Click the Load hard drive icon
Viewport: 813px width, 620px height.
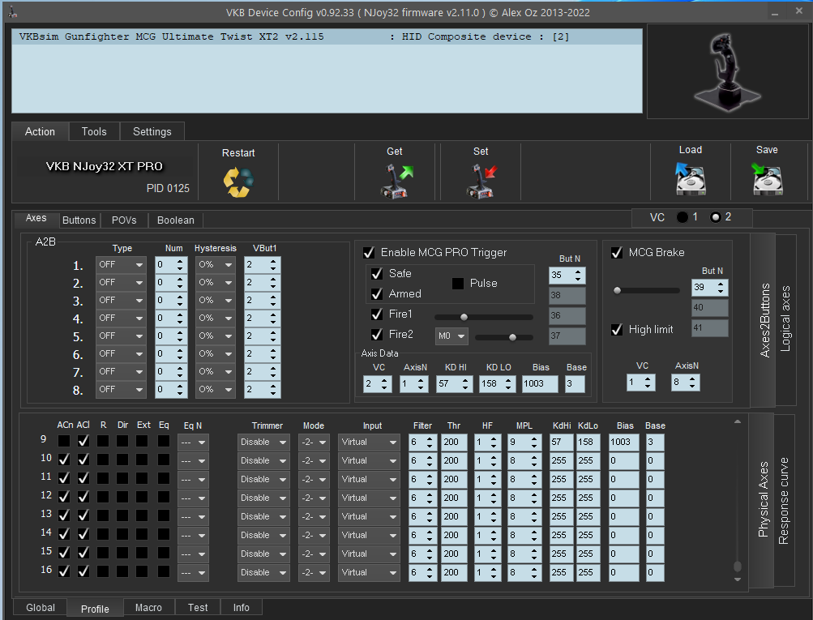point(690,178)
